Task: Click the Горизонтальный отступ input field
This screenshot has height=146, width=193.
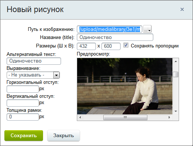Action: pyautogui.click(x=23, y=89)
